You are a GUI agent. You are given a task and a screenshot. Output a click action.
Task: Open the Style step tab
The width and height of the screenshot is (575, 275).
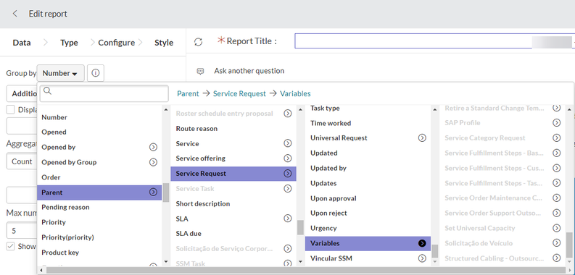click(164, 43)
